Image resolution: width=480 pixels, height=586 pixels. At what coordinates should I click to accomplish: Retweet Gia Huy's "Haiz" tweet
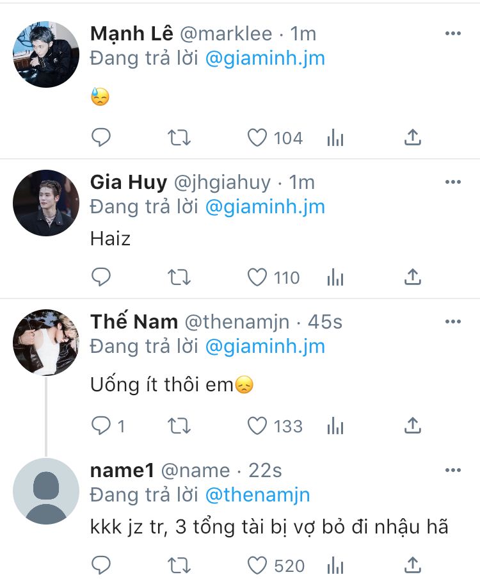coord(179,277)
